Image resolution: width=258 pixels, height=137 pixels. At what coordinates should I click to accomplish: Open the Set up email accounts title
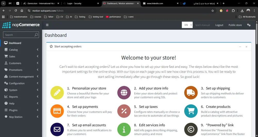coord(89,125)
